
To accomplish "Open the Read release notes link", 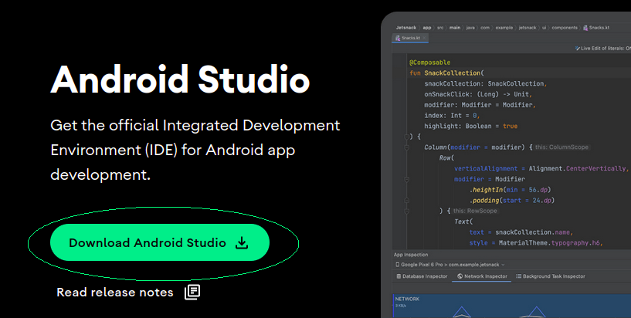I will tap(128, 293).
